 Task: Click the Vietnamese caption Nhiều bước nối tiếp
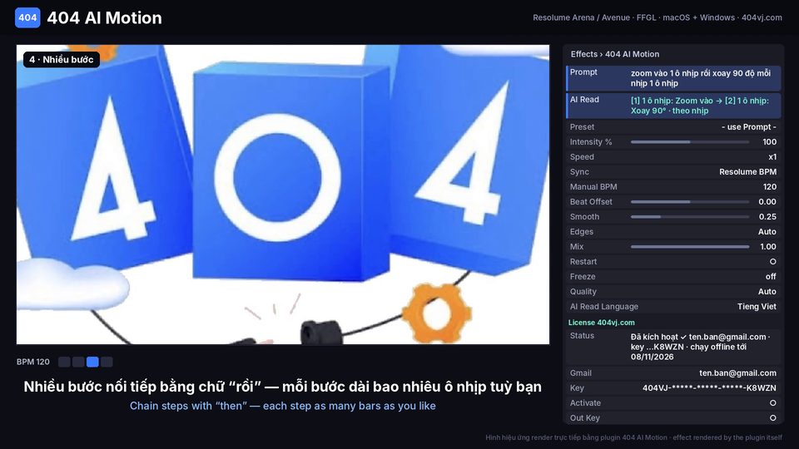282,387
